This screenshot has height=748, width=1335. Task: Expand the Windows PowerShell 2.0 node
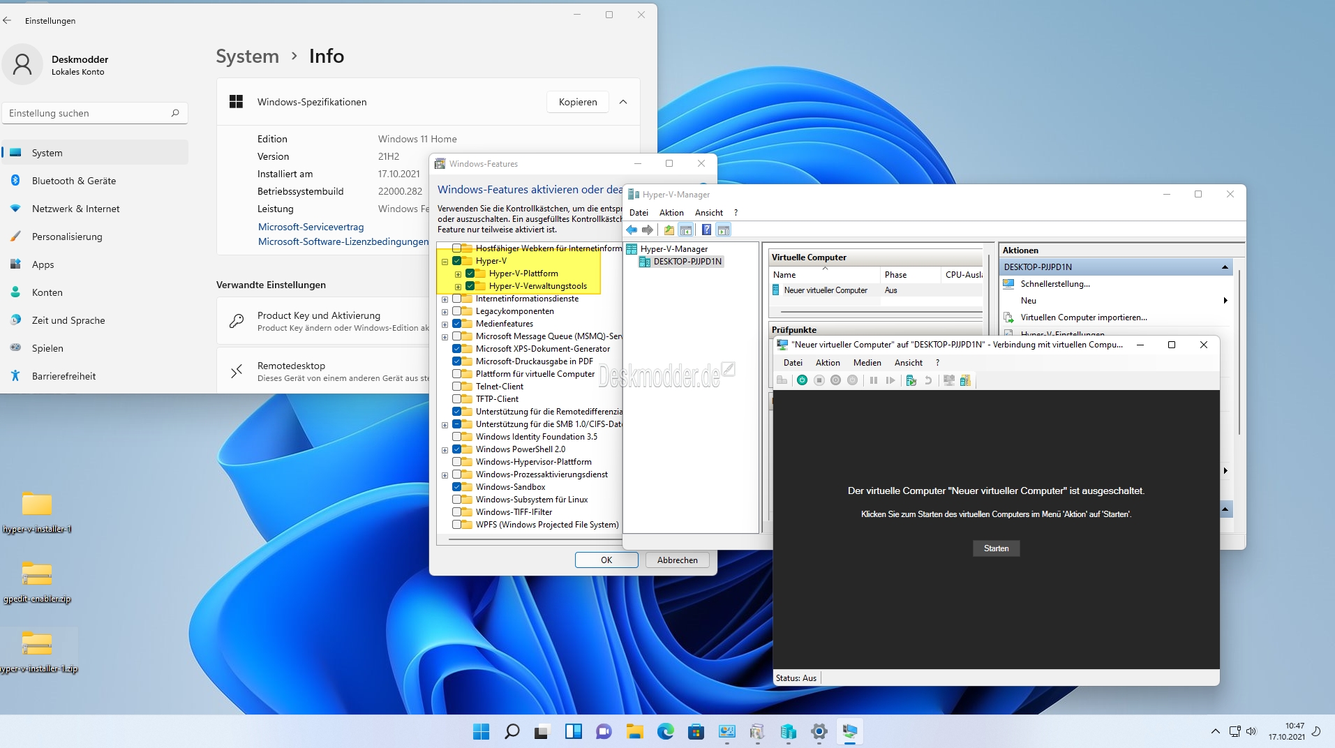(x=445, y=450)
